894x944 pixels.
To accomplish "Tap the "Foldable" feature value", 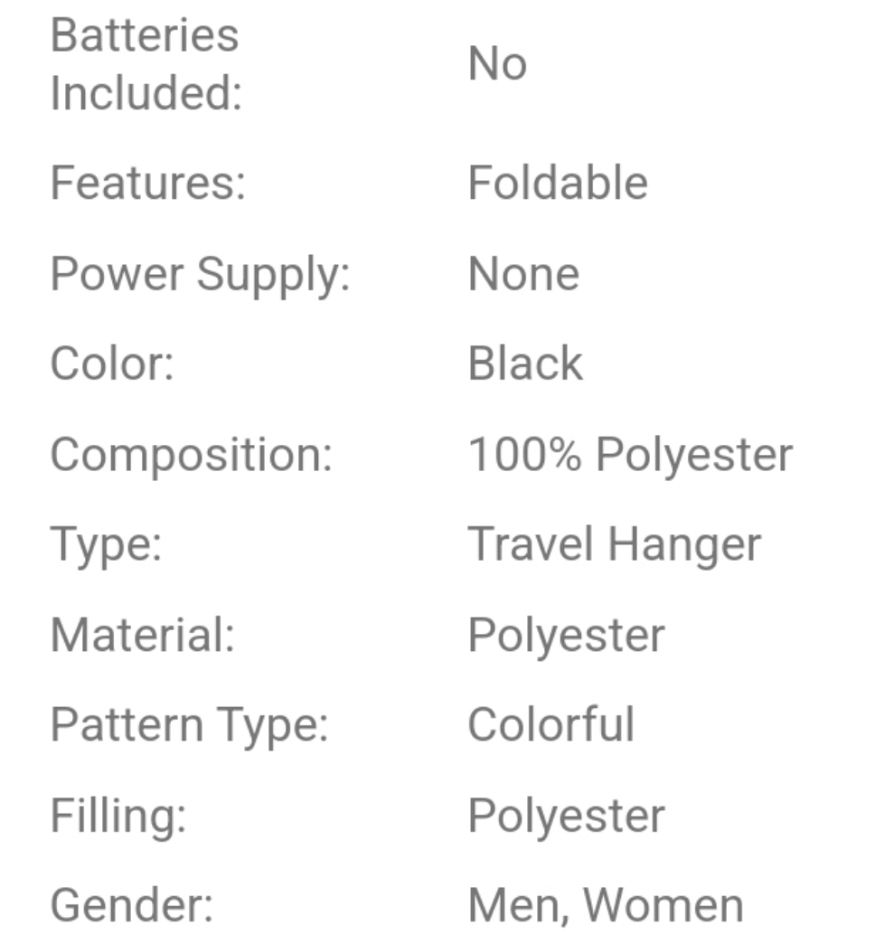I will pos(558,183).
